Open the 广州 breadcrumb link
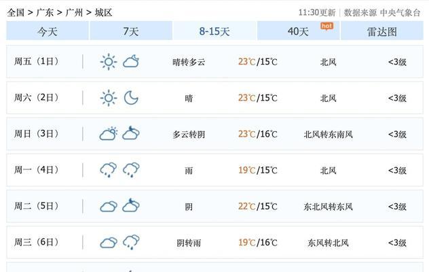This screenshot has height=272, width=429. coord(74,13)
